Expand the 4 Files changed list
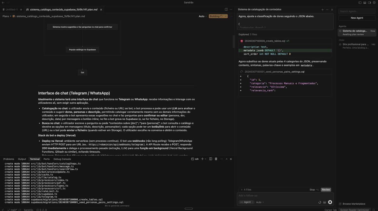378x211 pixels. point(246,190)
